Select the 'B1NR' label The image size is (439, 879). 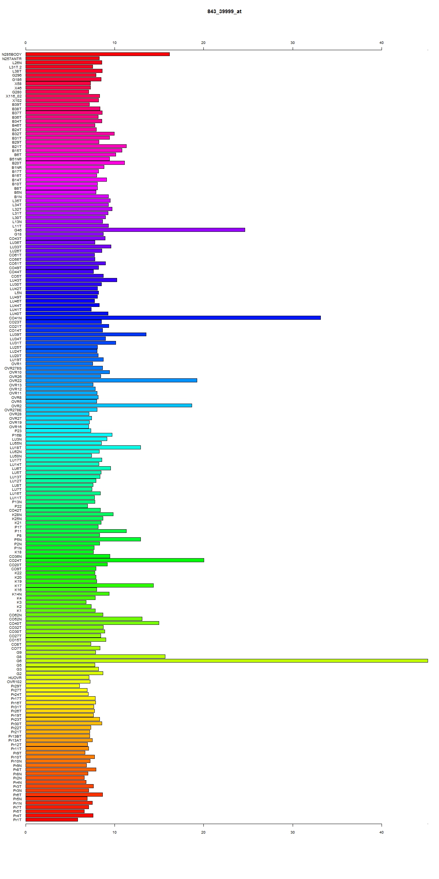point(17,167)
